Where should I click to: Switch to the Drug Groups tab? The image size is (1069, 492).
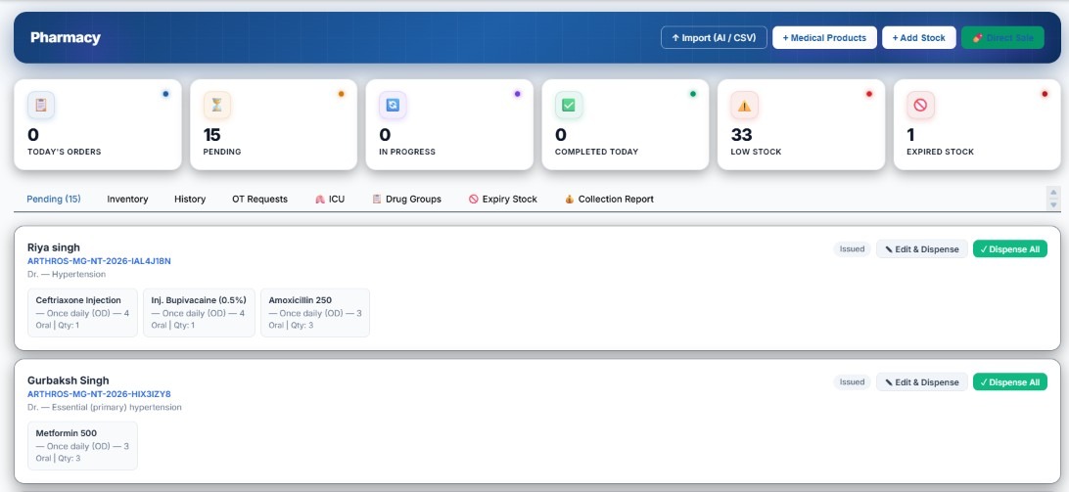tap(406, 199)
